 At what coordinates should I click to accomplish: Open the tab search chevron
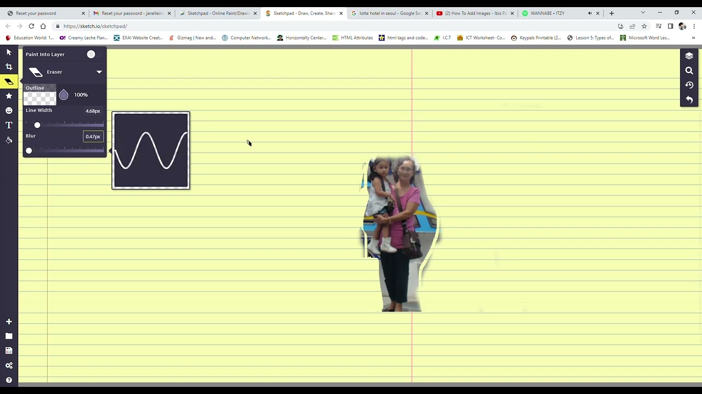(x=643, y=13)
